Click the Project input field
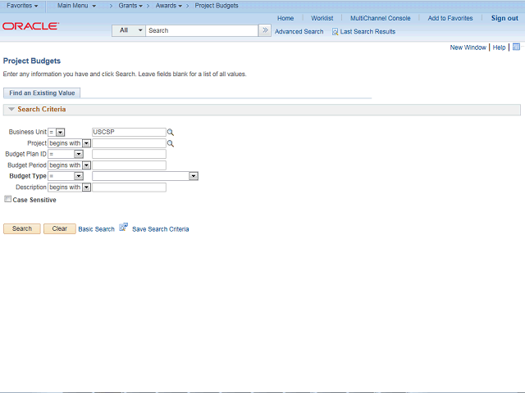Image resolution: width=525 pixels, height=393 pixels. pyautogui.click(x=129, y=143)
